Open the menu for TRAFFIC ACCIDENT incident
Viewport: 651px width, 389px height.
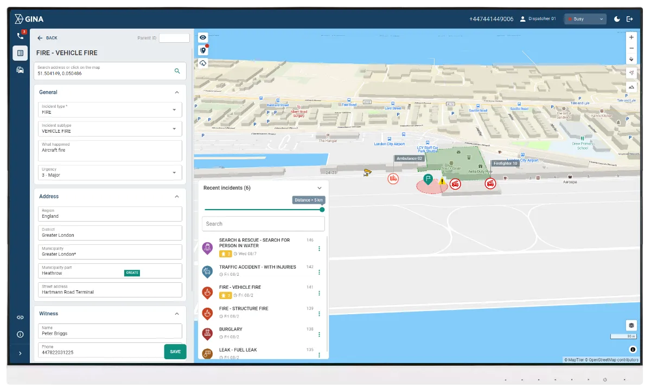(x=319, y=272)
